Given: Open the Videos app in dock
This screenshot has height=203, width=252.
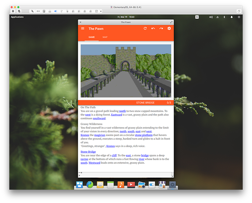Looking at the screenshot, I should [x=131, y=185].
